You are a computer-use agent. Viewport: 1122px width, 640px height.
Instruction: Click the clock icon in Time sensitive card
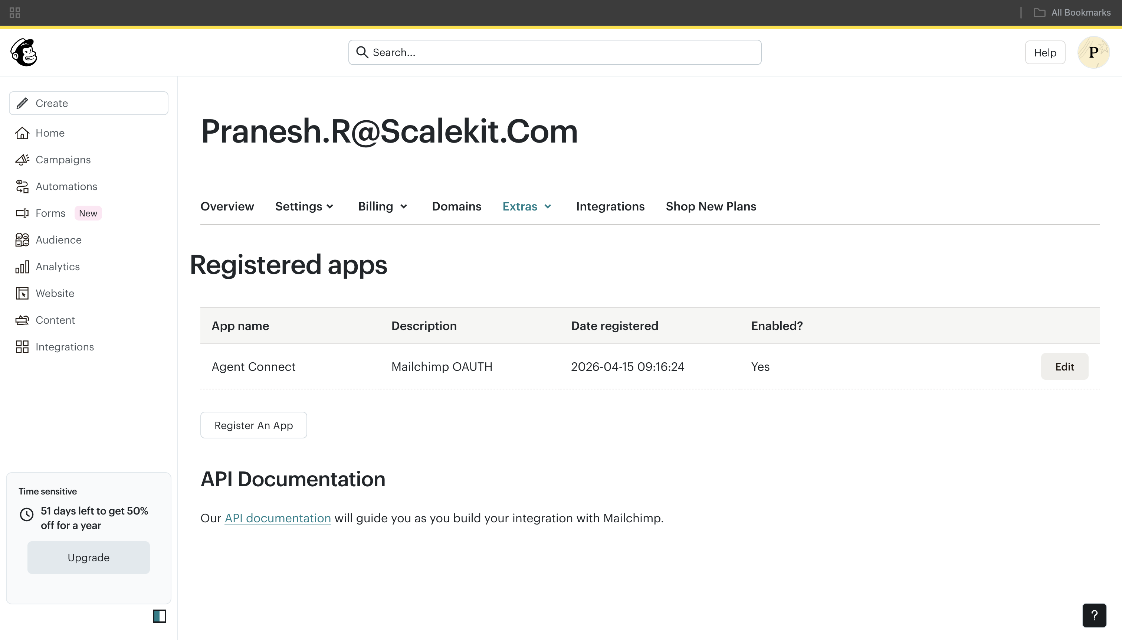click(27, 514)
